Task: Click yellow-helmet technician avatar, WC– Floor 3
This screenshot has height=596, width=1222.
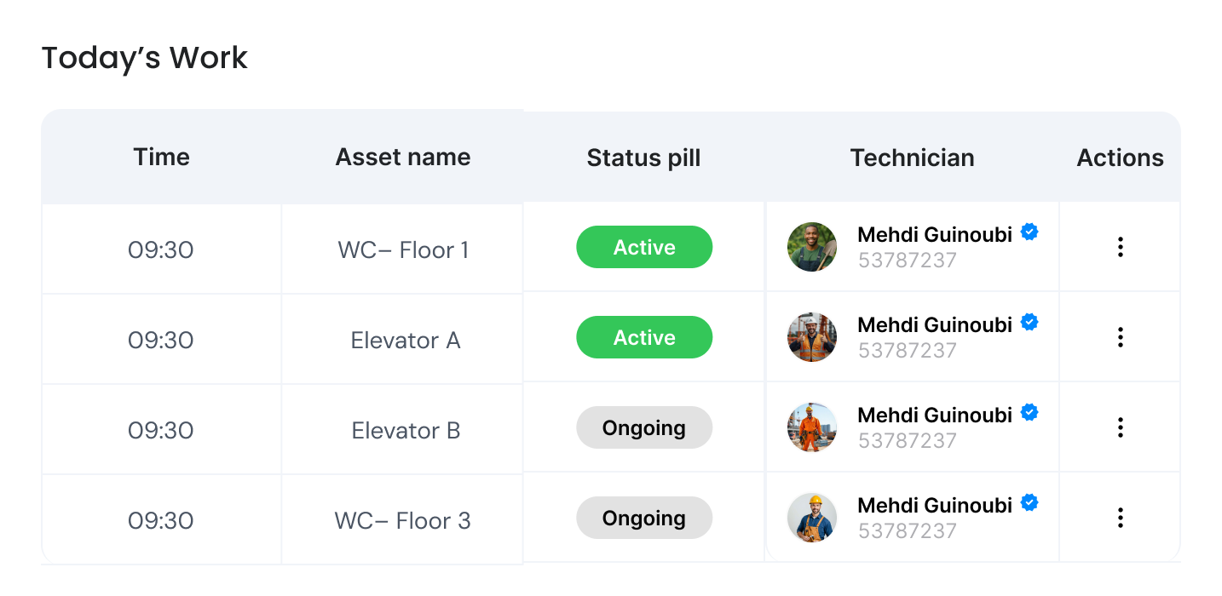Action: click(x=812, y=518)
